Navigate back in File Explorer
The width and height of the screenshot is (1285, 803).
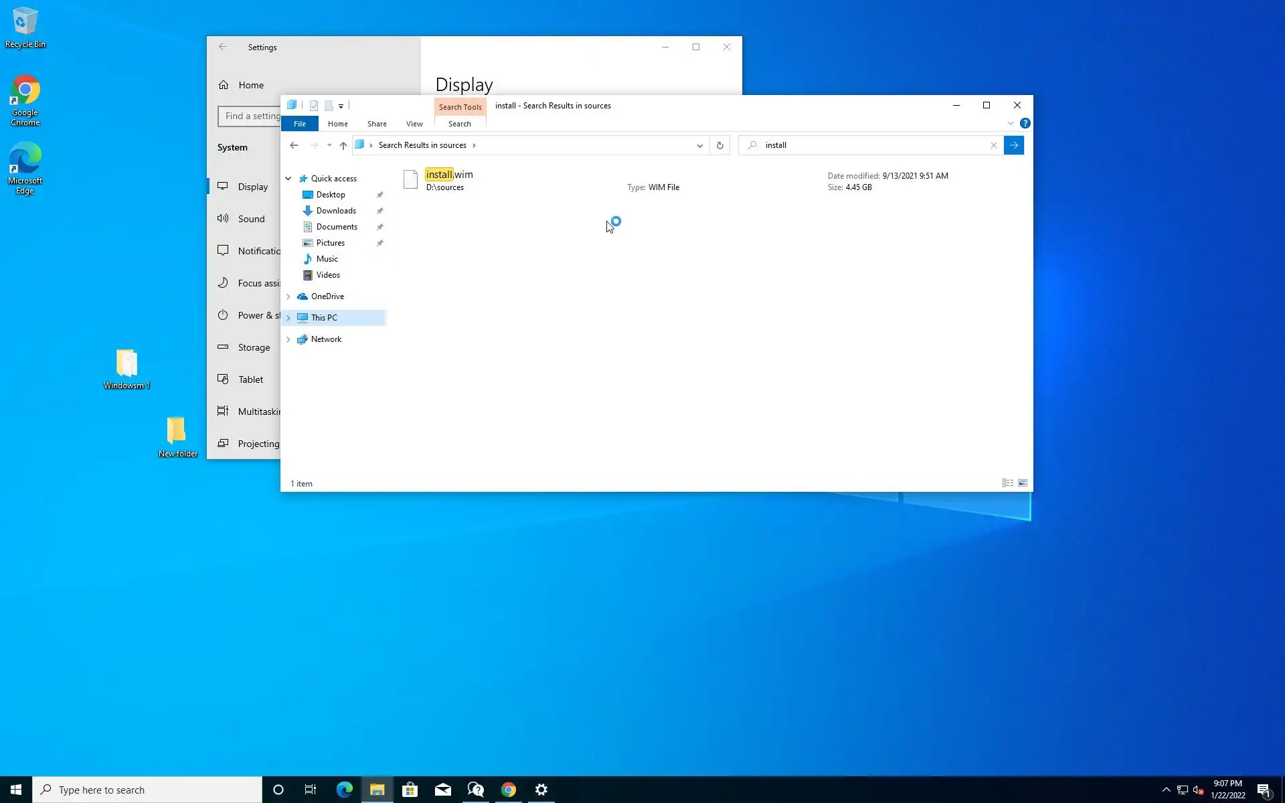coord(294,145)
